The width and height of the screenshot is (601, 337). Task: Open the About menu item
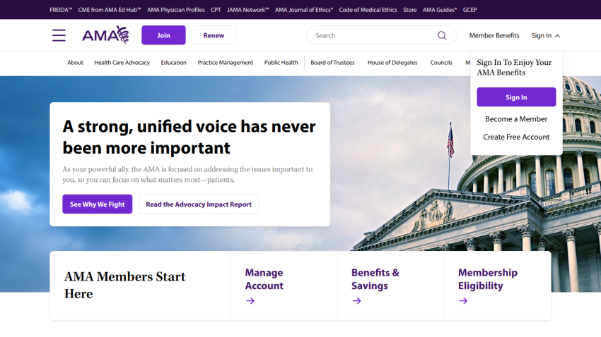coord(75,63)
